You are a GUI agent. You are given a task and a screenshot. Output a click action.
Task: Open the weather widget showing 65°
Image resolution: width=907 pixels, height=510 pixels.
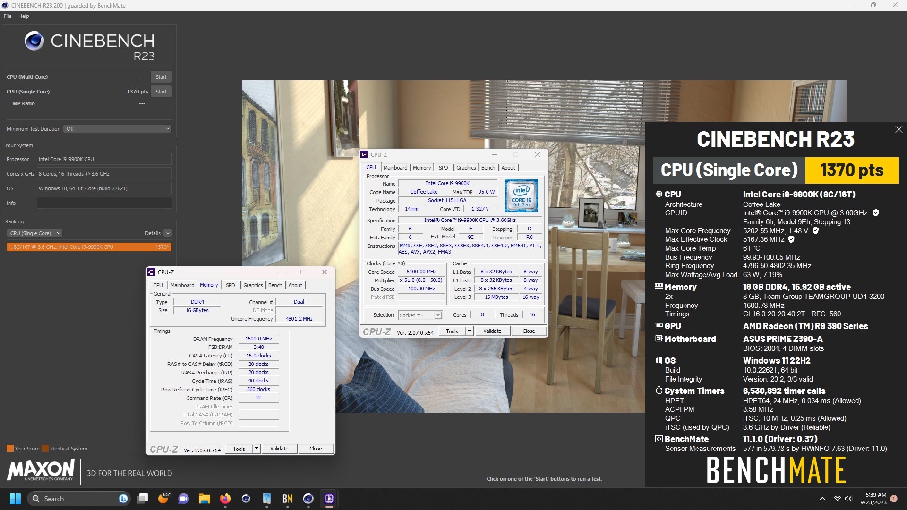pos(163,499)
